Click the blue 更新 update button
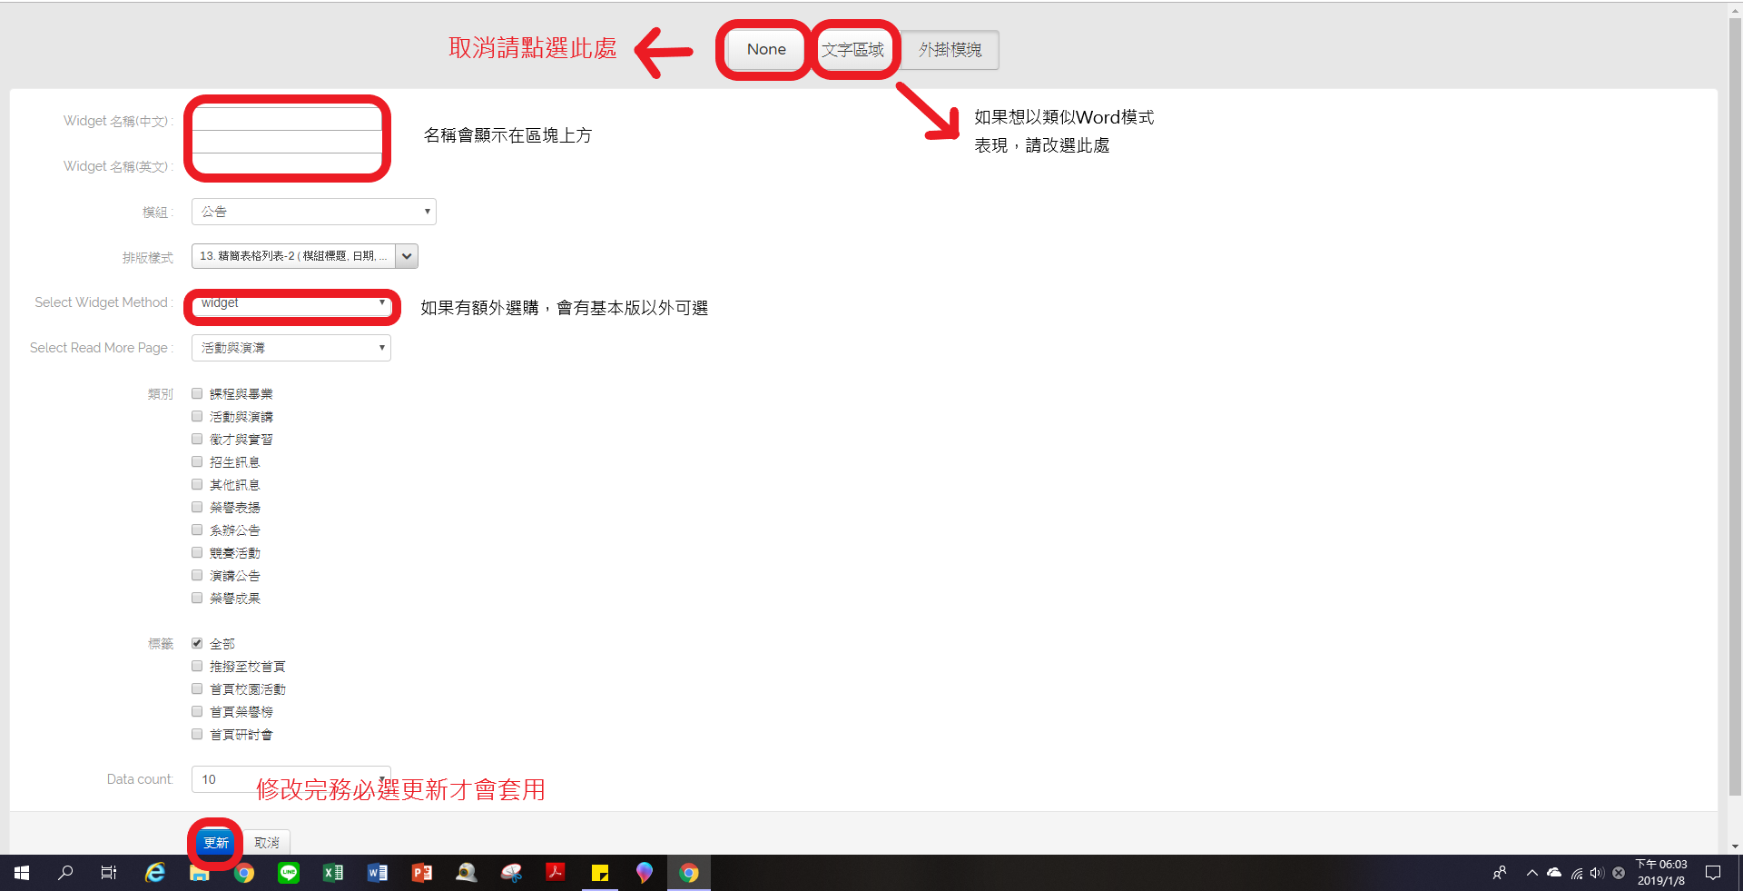The height and width of the screenshot is (891, 1743). pyautogui.click(x=216, y=843)
